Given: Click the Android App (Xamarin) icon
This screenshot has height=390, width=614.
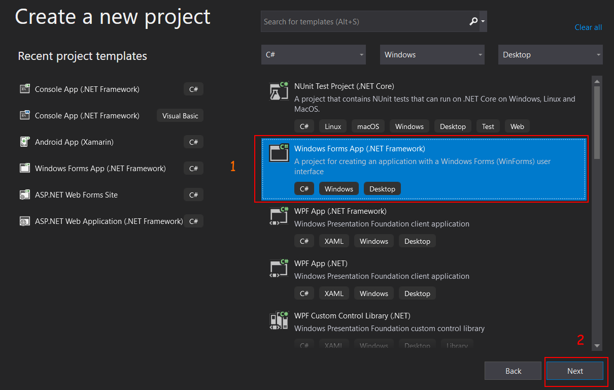Looking at the screenshot, I should pyautogui.click(x=25, y=142).
